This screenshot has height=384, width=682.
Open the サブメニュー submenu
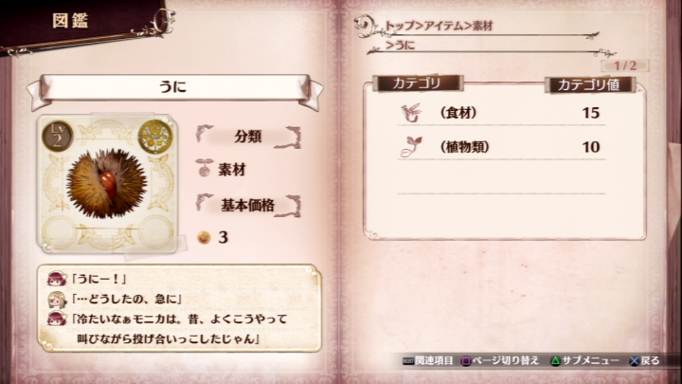point(585,360)
